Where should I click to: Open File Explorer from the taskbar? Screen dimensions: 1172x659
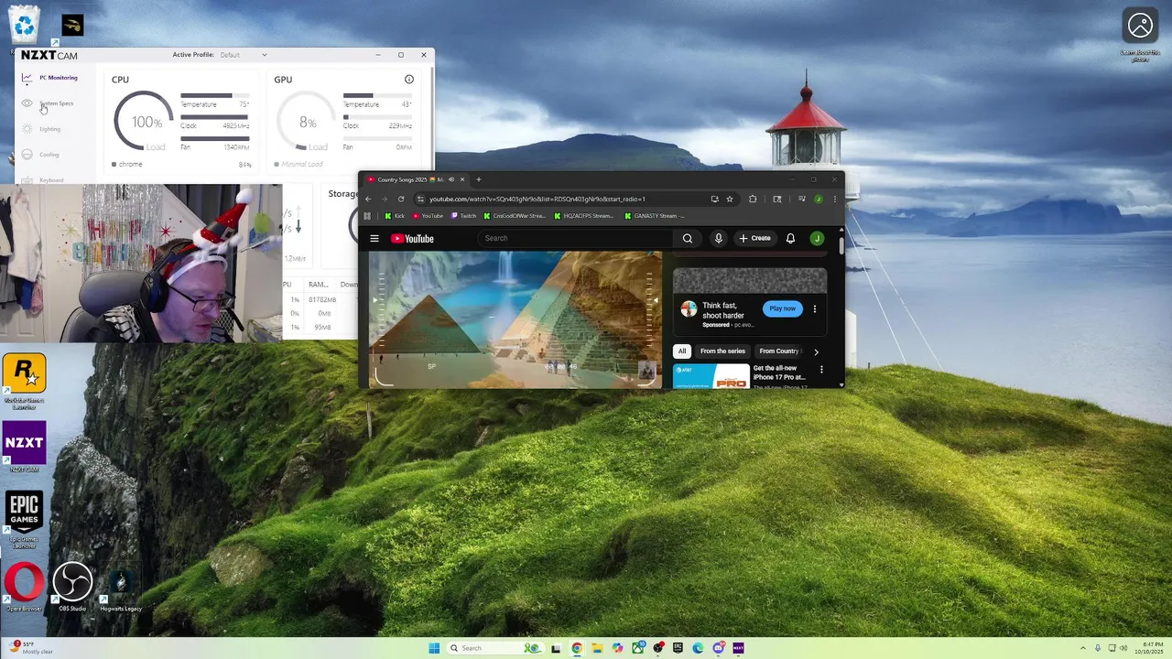tap(596, 648)
